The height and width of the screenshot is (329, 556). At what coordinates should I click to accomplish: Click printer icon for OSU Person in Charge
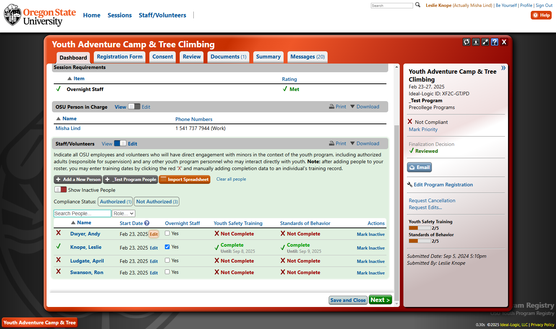332,107
